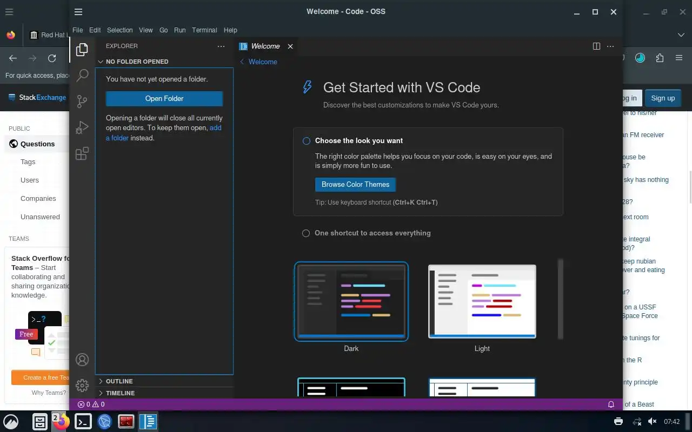Open the Search view in activity bar
692x432 pixels.
coord(82,76)
